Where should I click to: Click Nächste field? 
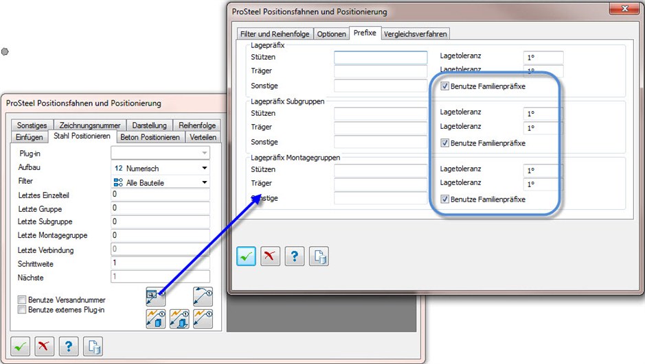[161, 276]
